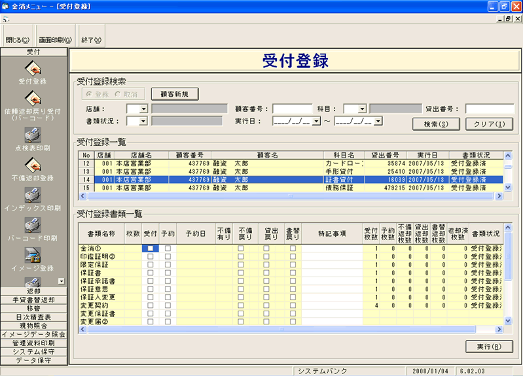Open the 日次精査表 sidebar section
This screenshot has height=376, width=523.
(x=33, y=316)
